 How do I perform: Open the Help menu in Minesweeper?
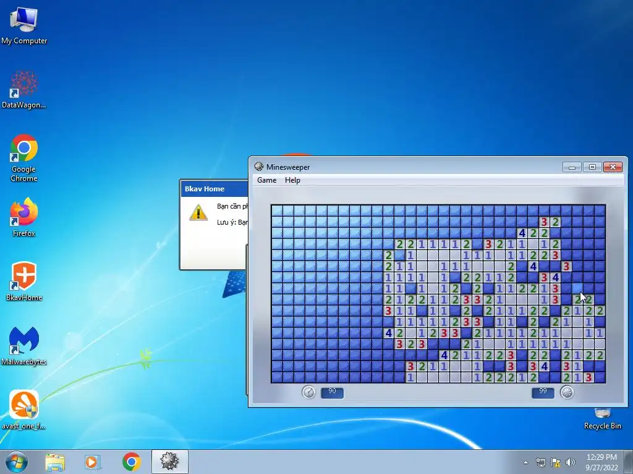pos(292,180)
